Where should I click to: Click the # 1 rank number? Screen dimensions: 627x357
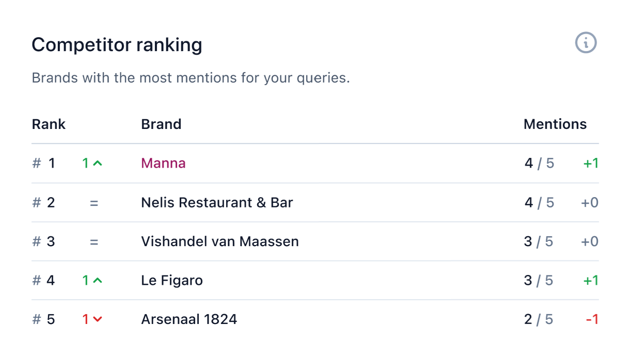[43, 164]
